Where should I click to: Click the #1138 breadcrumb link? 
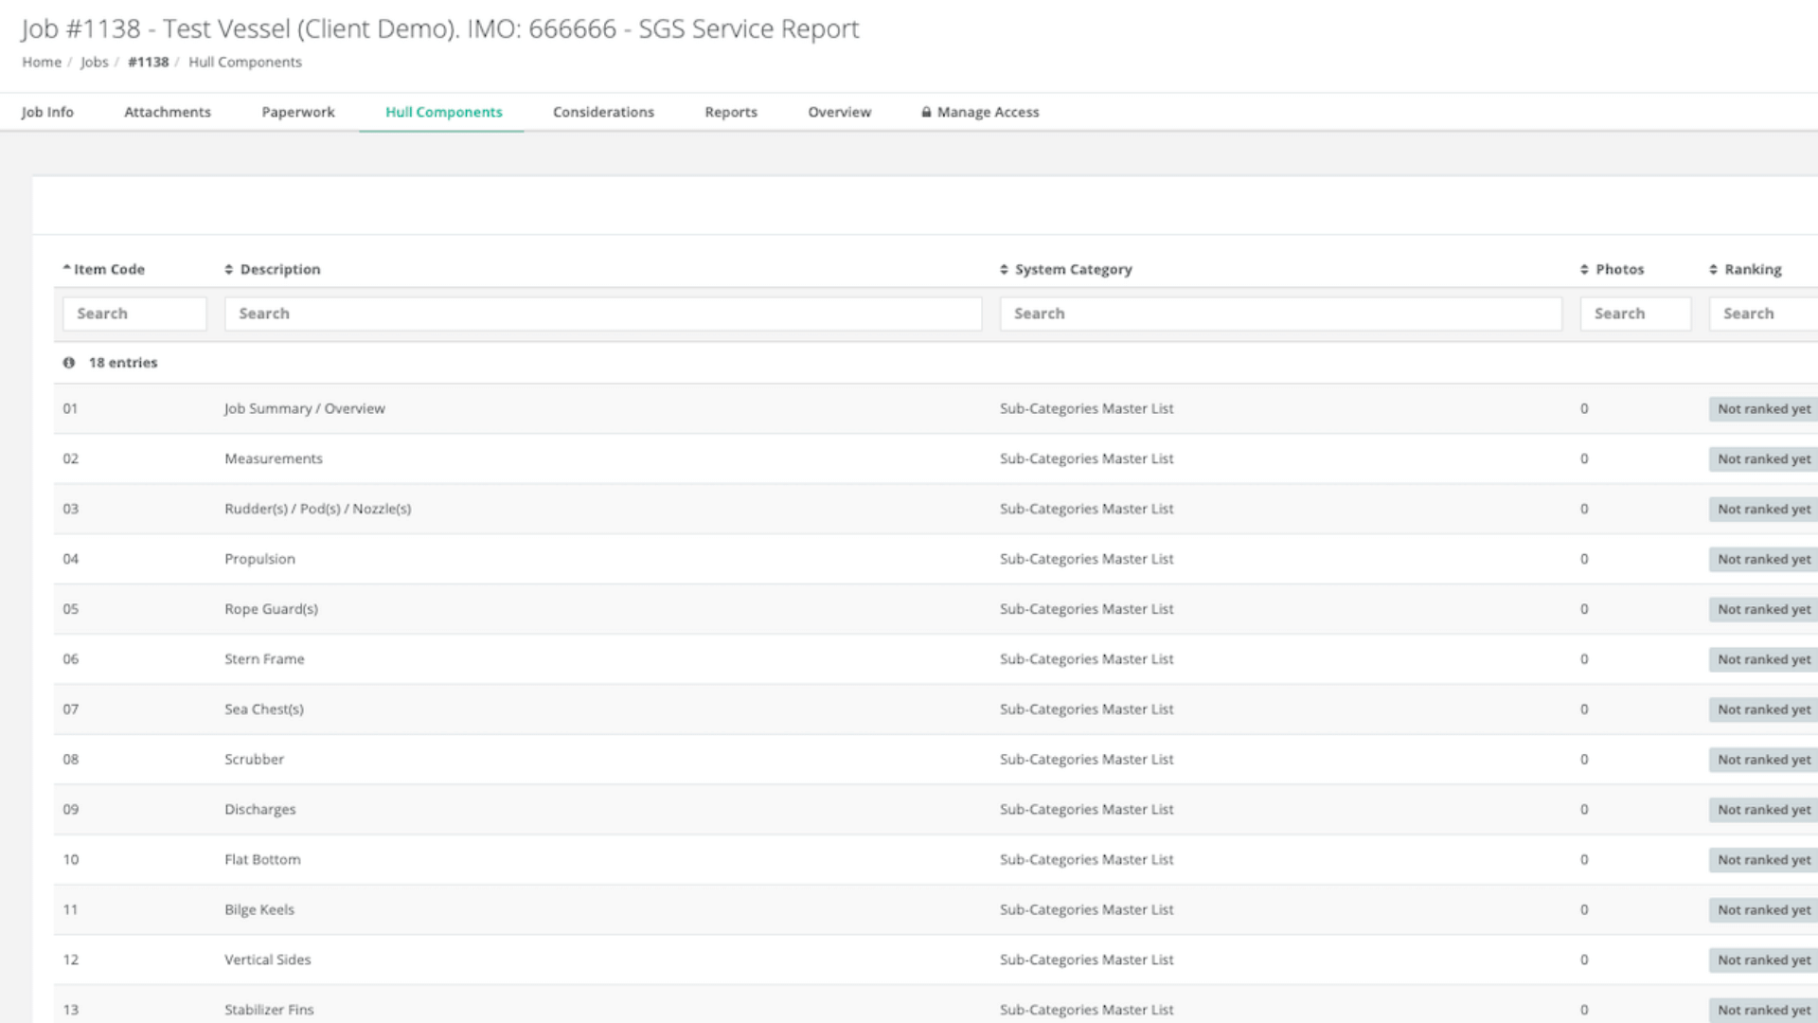tap(148, 63)
